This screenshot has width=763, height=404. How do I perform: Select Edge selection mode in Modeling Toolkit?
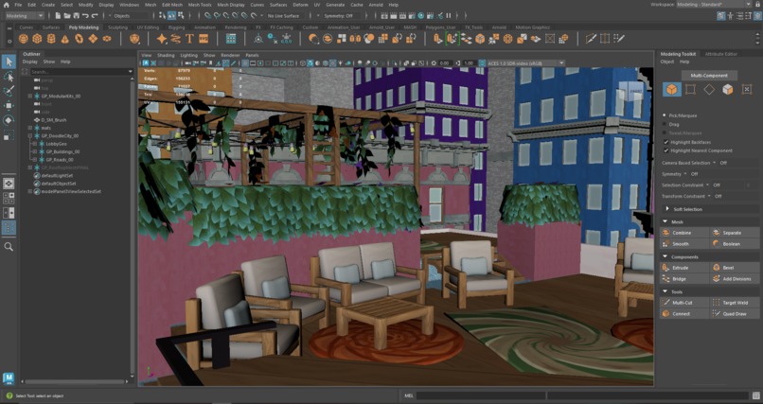point(709,90)
